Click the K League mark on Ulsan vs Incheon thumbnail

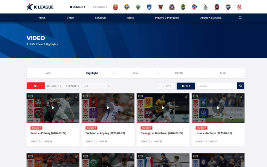(241, 97)
